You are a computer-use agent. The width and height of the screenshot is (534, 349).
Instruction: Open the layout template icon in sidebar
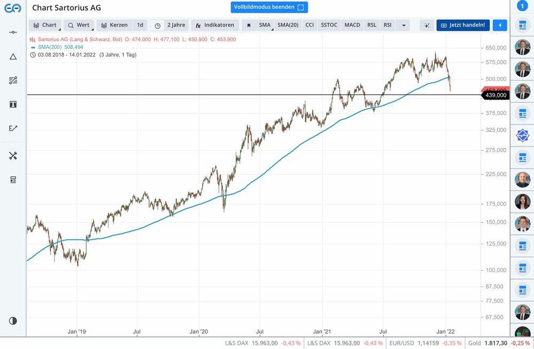[13, 180]
